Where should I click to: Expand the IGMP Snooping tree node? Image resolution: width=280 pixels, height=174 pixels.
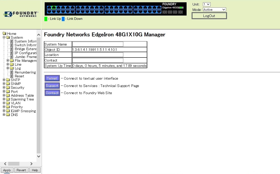pos(4,111)
